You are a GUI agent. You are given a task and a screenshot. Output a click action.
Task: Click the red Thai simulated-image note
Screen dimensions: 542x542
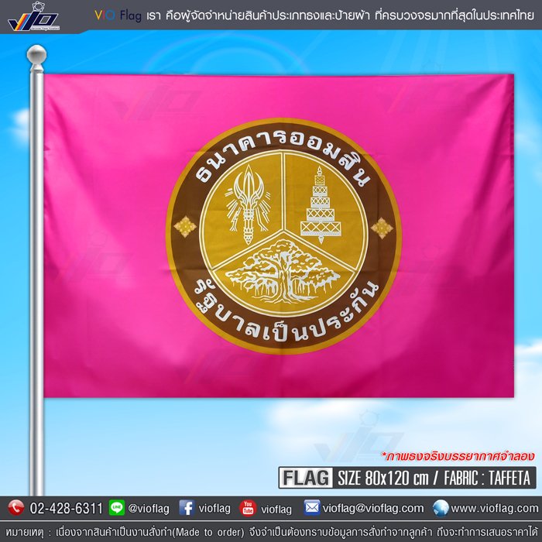point(458,456)
